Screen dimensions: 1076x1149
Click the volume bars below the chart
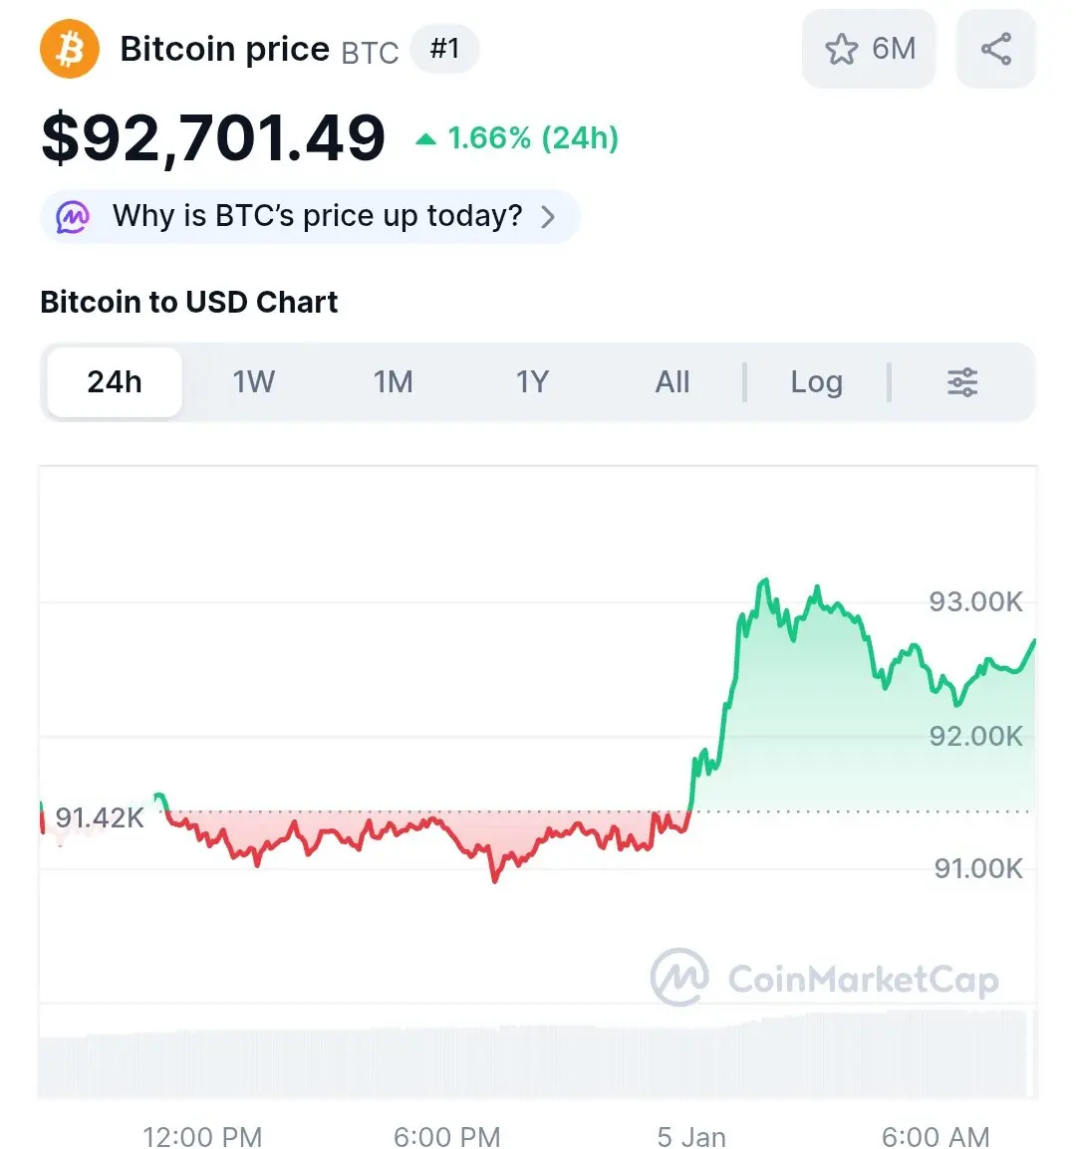[x=538, y=1060]
